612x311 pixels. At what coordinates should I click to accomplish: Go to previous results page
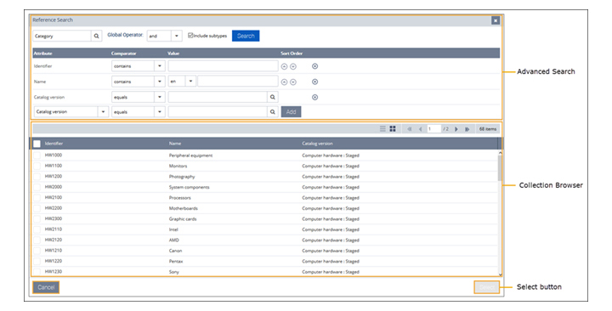tap(421, 129)
